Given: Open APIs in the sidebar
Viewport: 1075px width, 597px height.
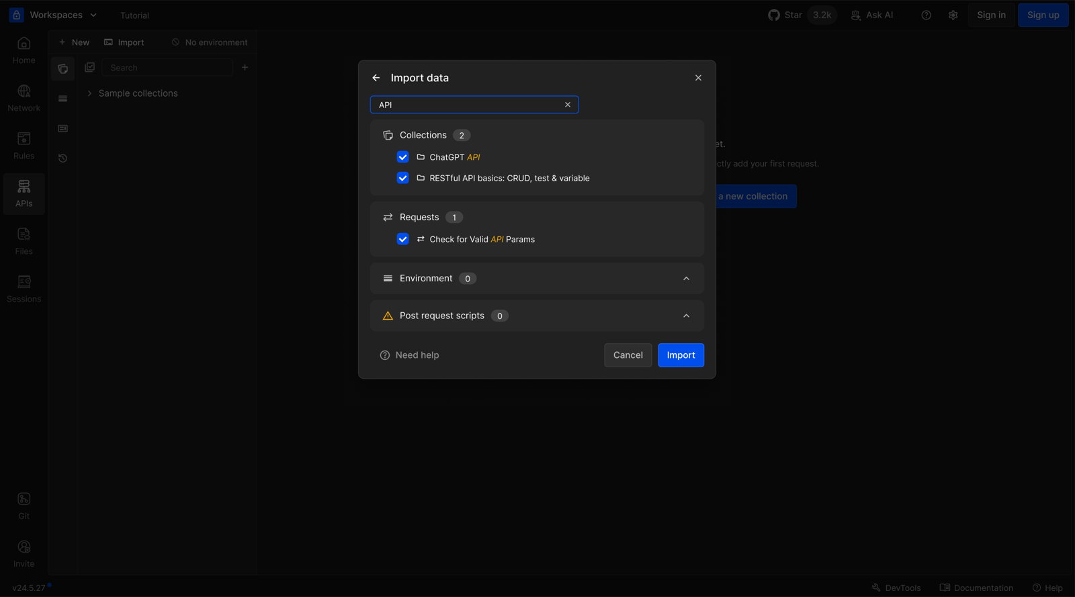Looking at the screenshot, I should (x=24, y=194).
